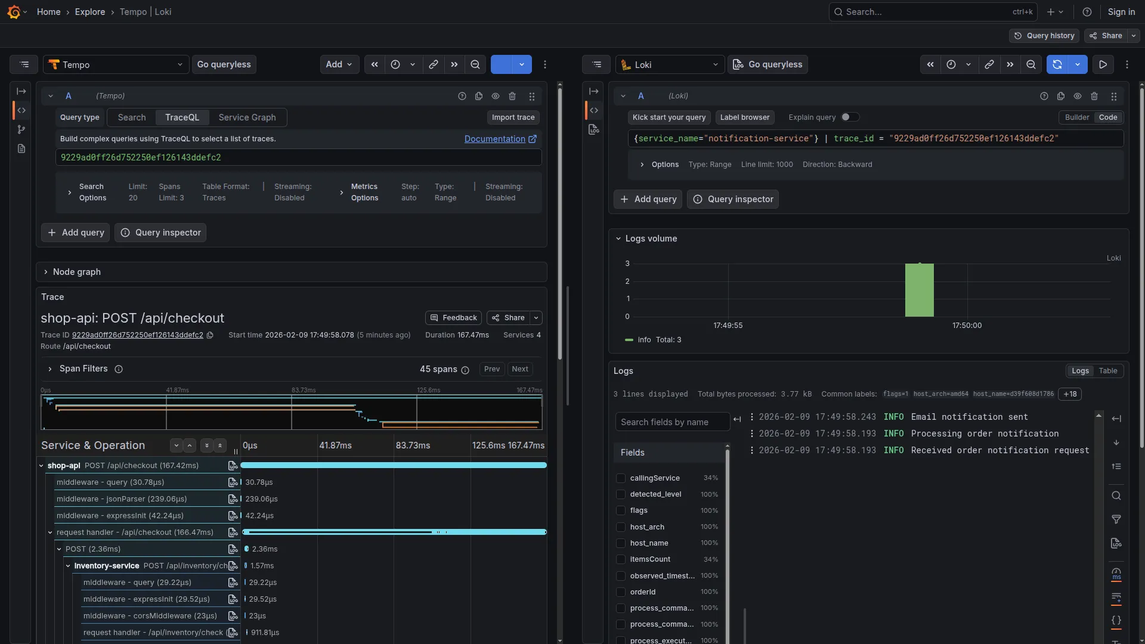Check the callingService field checkbox
The width and height of the screenshot is (1145, 644).
621,478
